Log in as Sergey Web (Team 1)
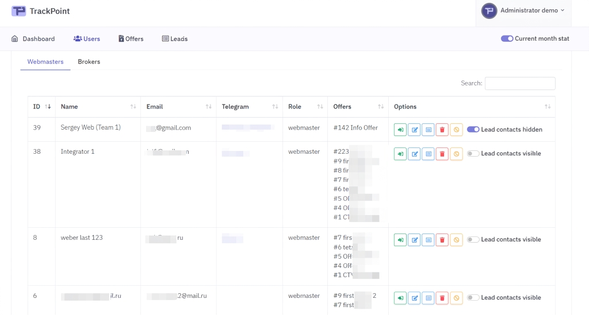 coord(400,130)
